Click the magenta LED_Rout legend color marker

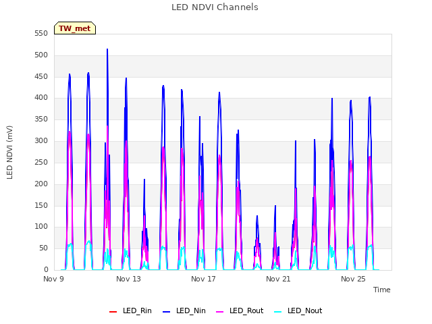(x=220, y=312)
